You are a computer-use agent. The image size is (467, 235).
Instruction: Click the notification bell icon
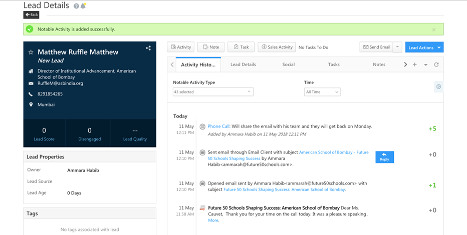point(83,6)
